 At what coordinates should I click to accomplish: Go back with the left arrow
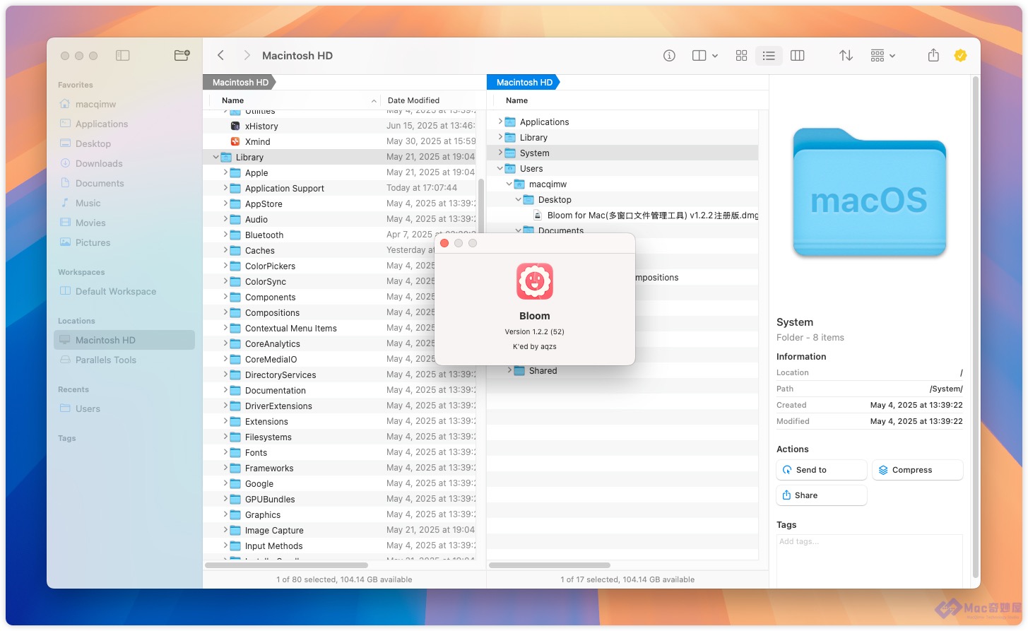[221, 55]
